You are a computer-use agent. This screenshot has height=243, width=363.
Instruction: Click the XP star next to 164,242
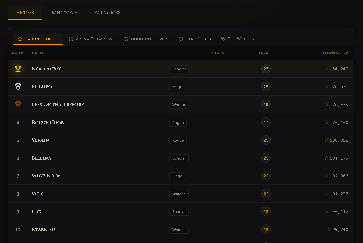326,69
